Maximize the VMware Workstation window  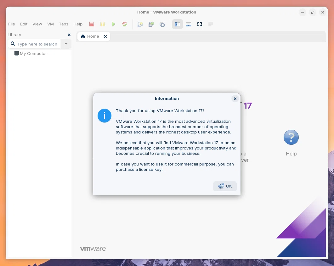[x=313, y=12]
